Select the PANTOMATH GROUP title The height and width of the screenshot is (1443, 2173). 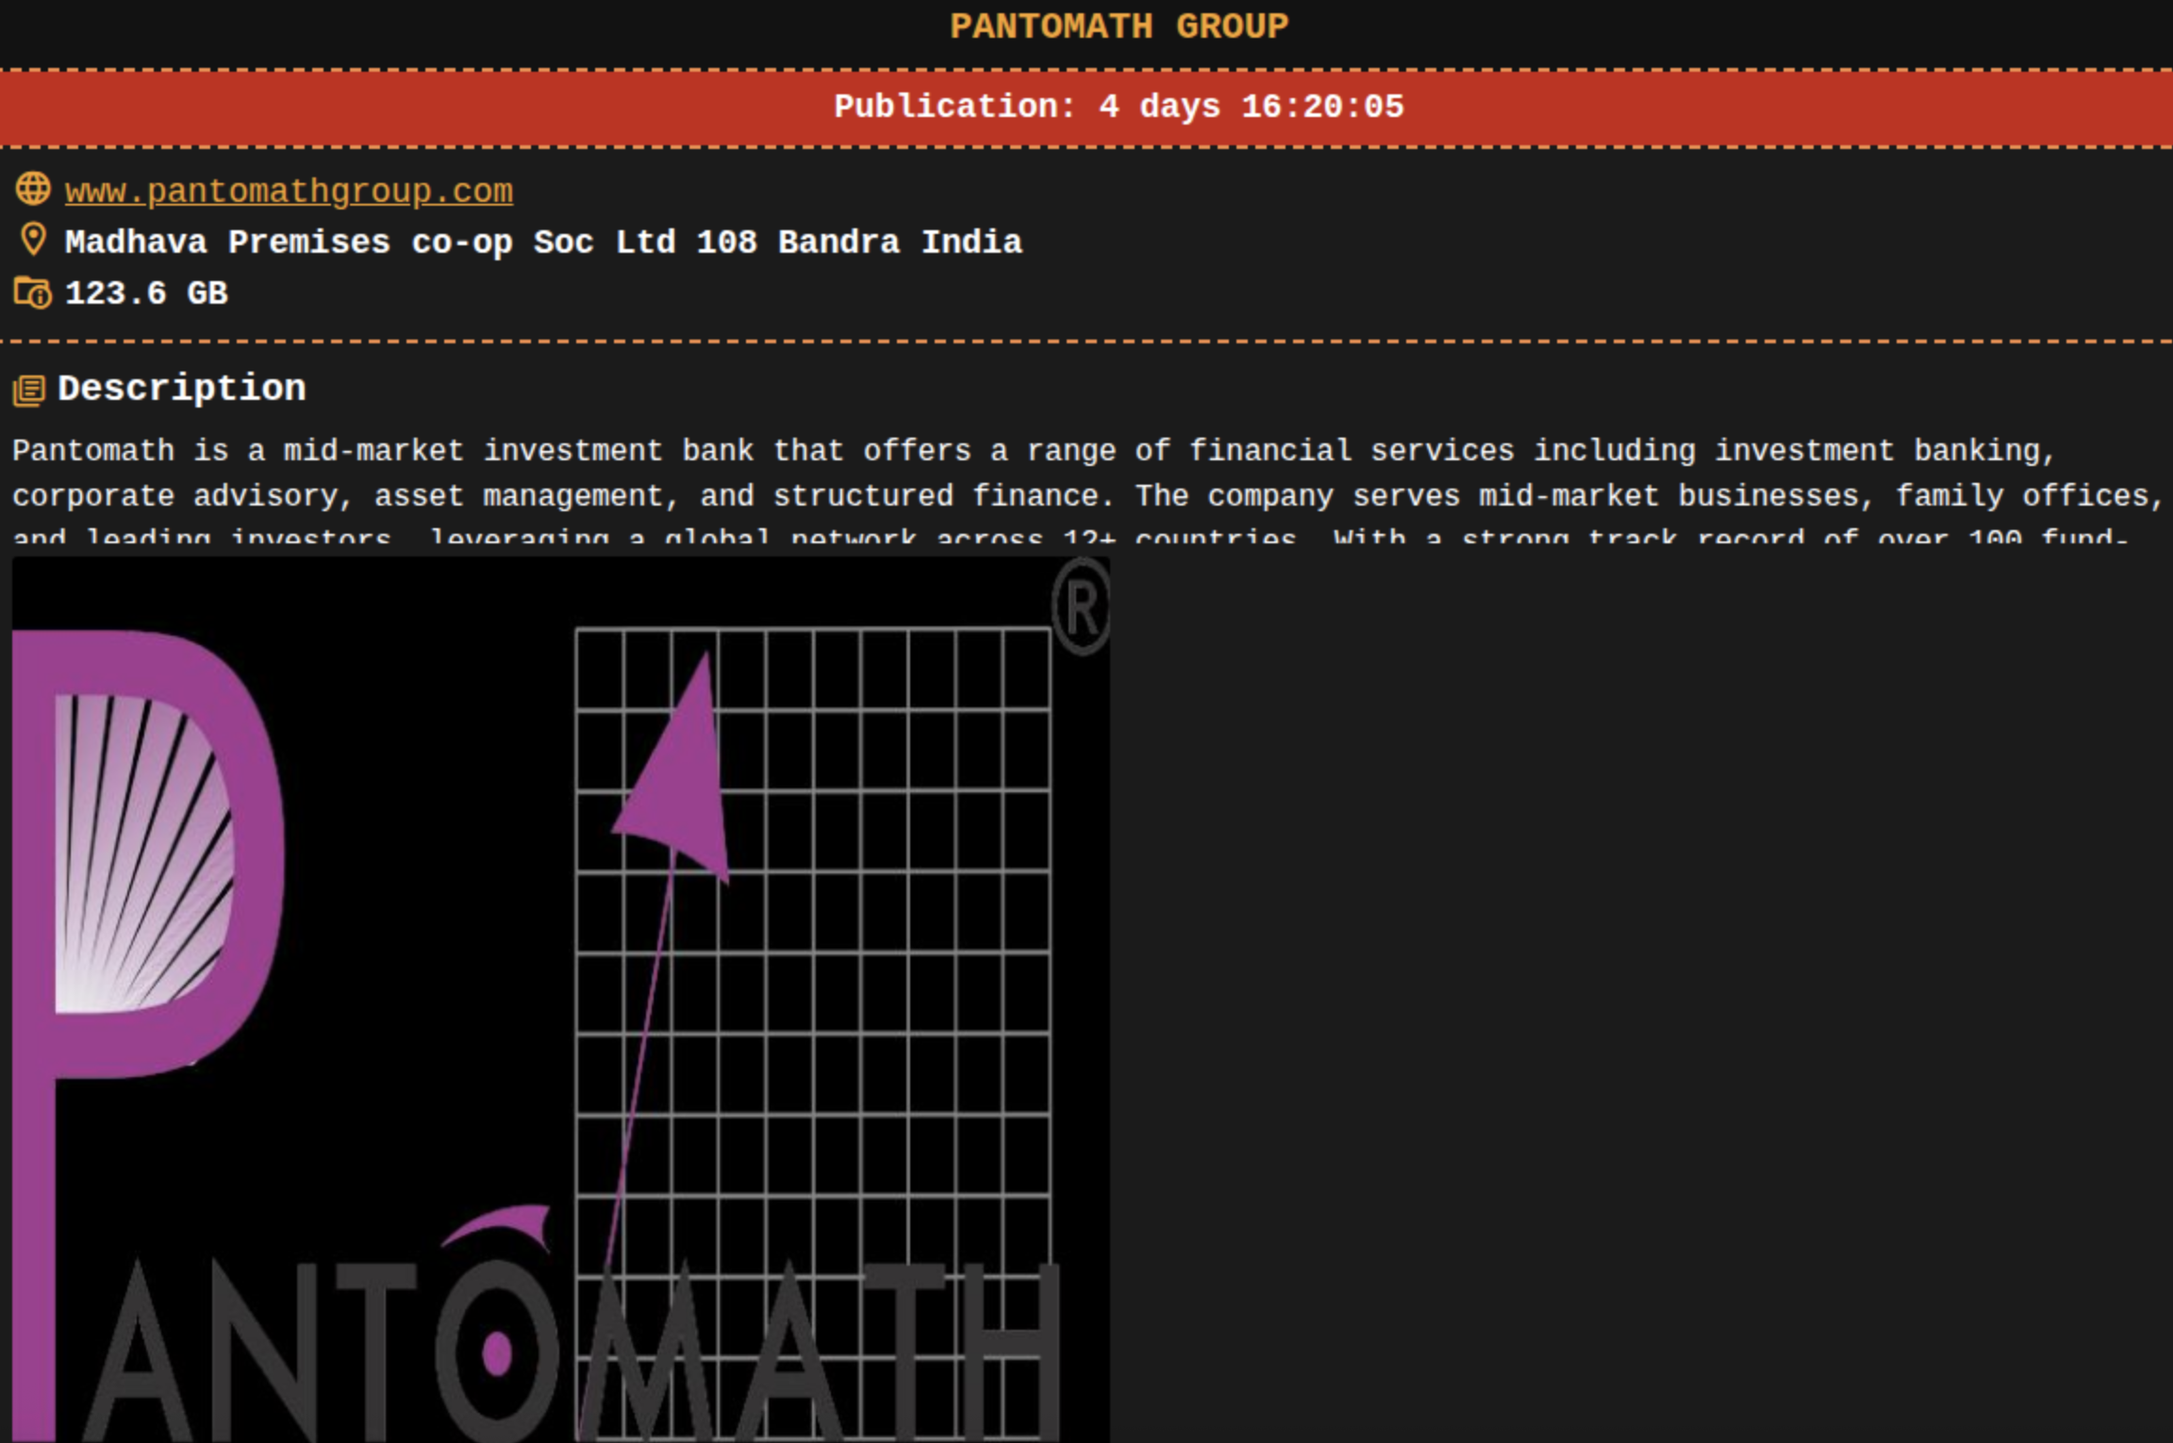pyautogui.click(x=1119, y=26)
